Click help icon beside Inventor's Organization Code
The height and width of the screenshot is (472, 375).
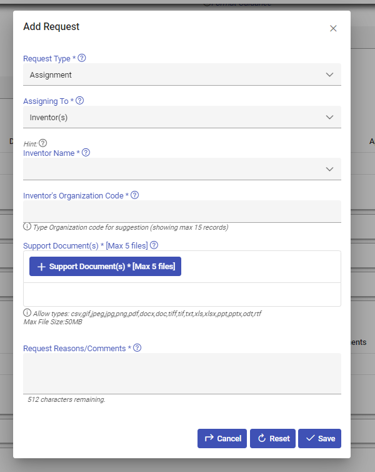pos(135,195)
